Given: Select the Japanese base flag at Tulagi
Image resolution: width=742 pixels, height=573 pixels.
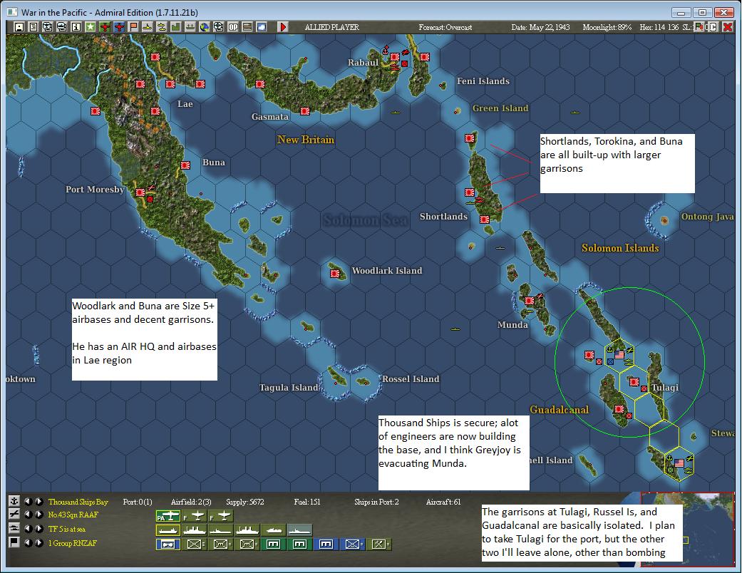Looking at the screenshot, I should 634,381.
